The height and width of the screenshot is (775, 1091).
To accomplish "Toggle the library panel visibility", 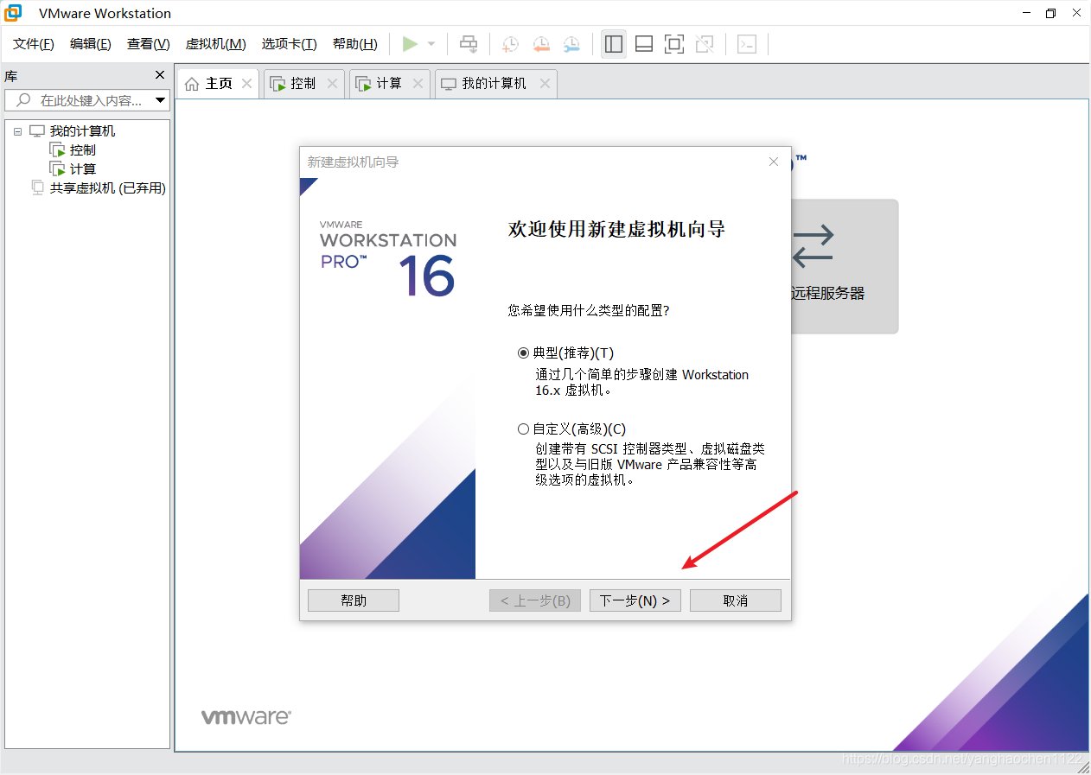I will 614,44.
